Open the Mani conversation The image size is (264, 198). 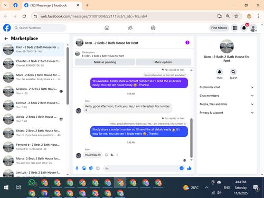[33, 77]
